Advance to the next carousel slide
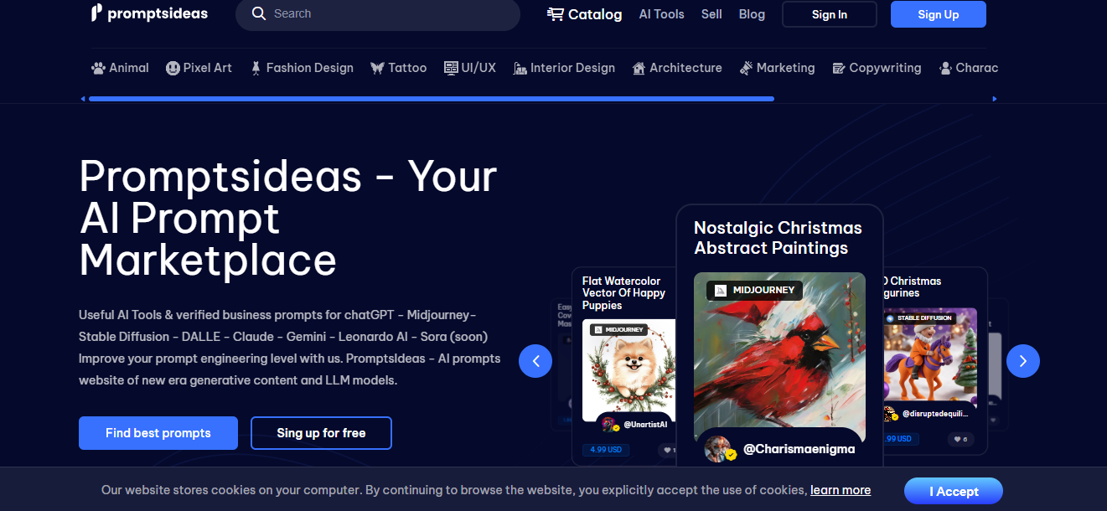The height and width of the screenshot is (511, 1107). pyautogui.click(x=1023, y=361)
